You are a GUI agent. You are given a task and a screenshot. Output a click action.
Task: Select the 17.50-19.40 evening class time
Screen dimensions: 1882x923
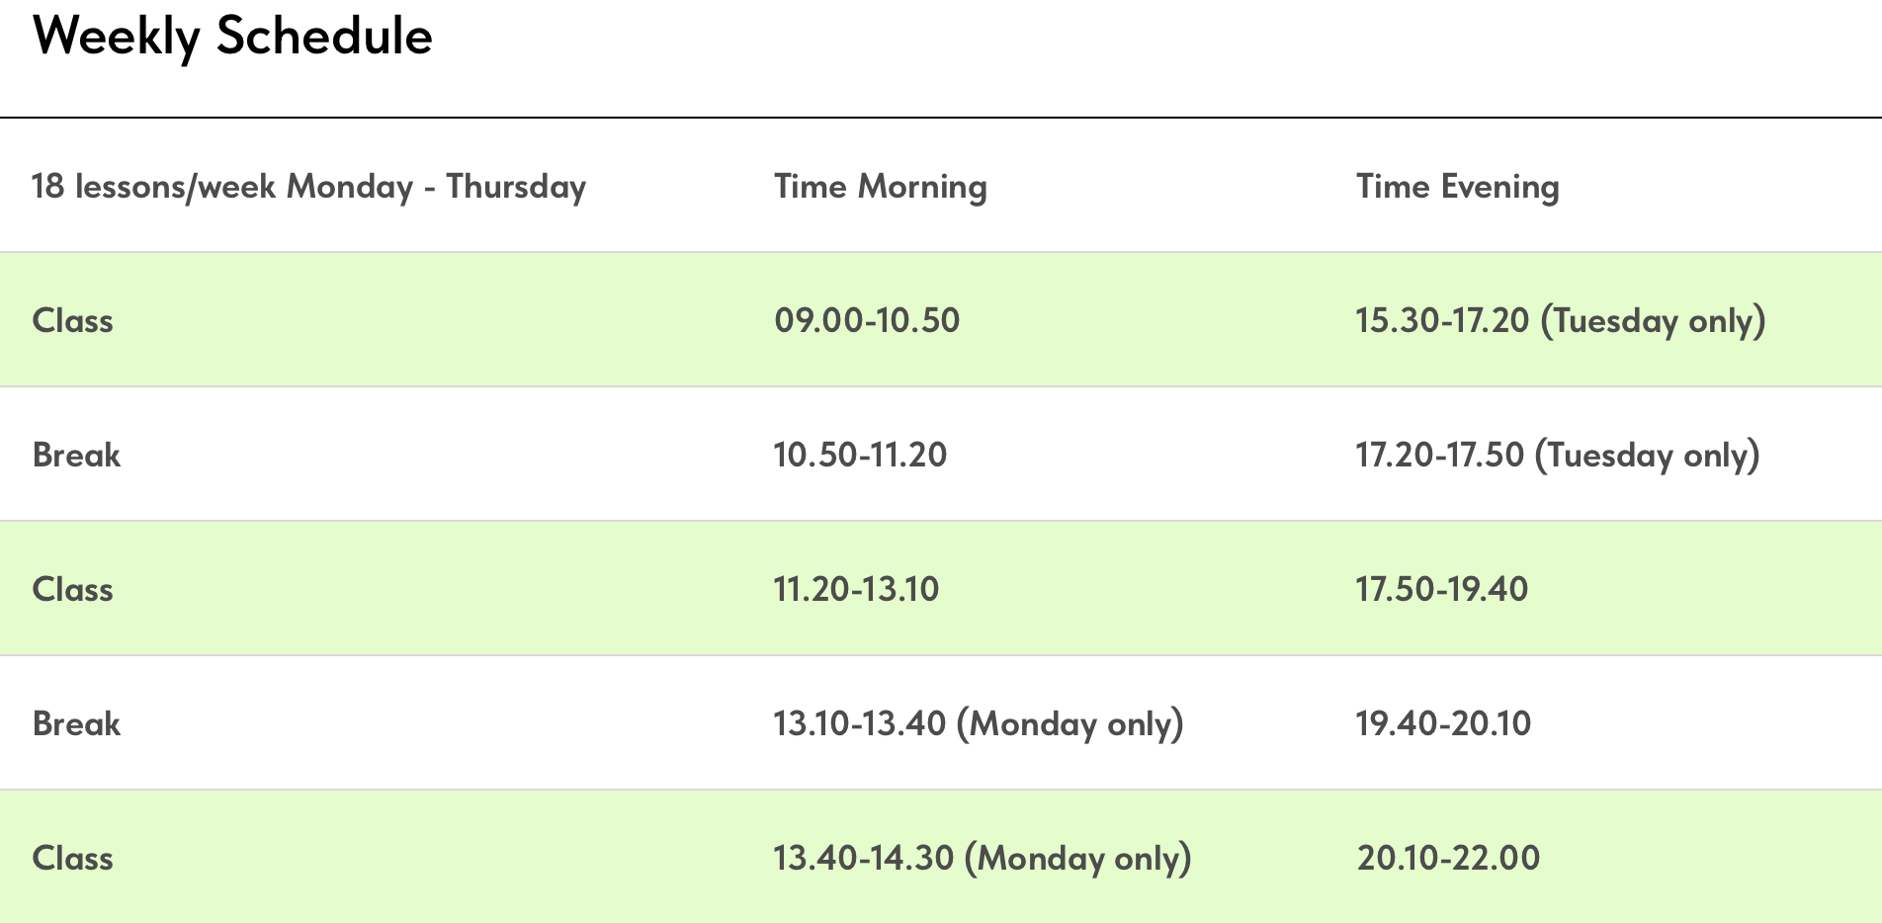pyautogui.click(x=1441, y=589)
